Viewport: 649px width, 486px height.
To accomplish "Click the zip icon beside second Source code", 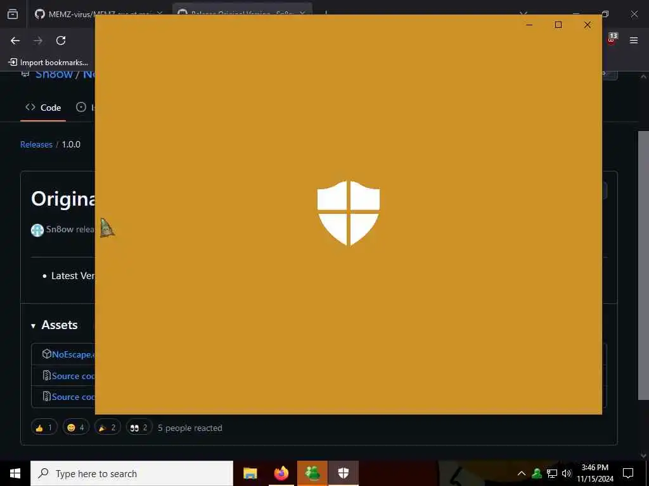I will (47, 396).
